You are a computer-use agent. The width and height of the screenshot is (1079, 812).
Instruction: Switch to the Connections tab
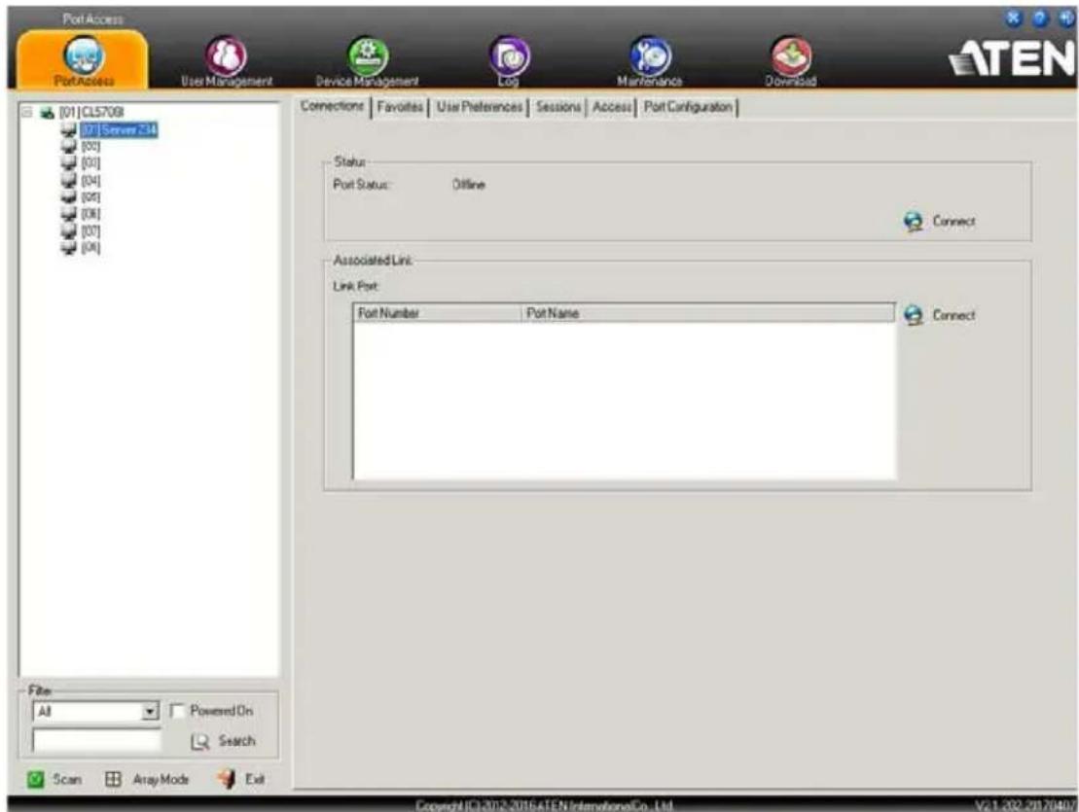coord(333,106)
